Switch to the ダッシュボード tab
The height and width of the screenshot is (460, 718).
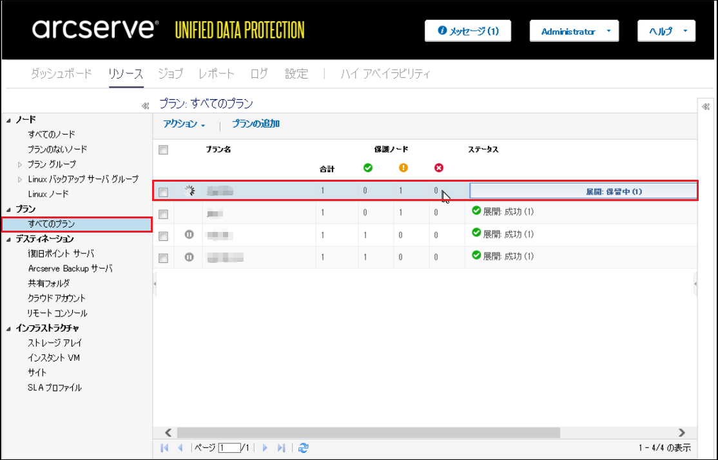click(61, 73)
